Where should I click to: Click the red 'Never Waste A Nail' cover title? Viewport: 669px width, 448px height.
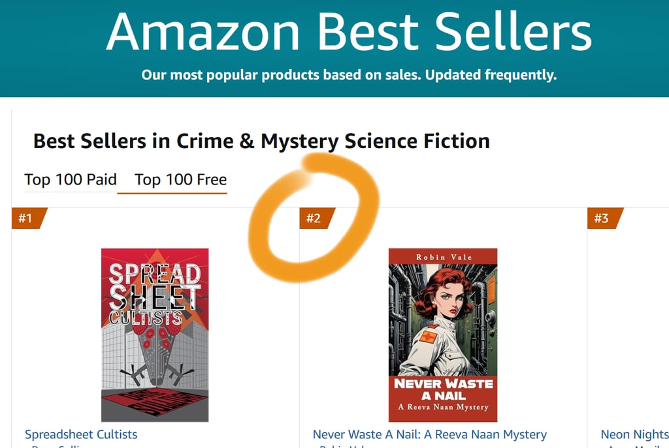point(442,389)
